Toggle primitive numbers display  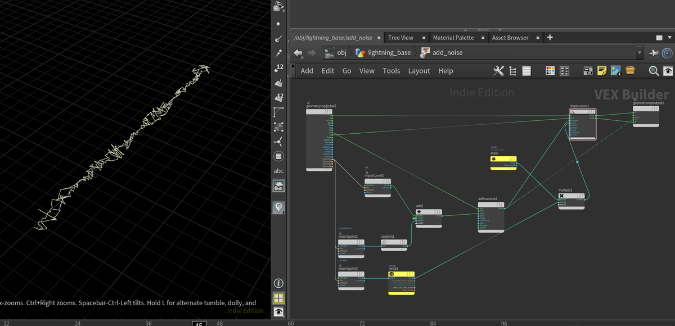[x=278, y=97]
